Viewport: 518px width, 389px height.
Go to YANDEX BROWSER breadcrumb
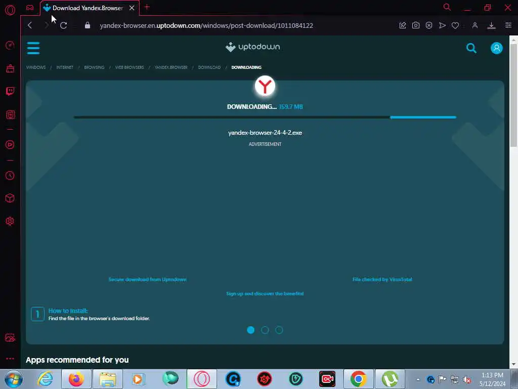coord(171,67)
